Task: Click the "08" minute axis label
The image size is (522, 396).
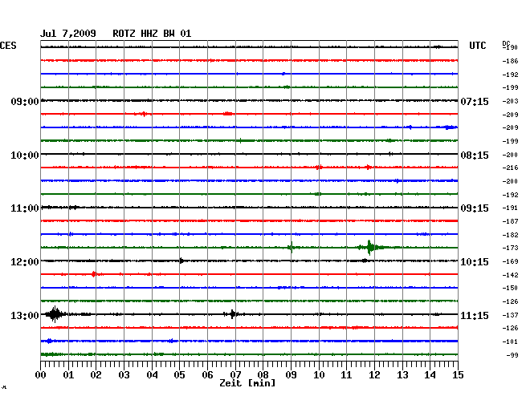Action: click(263, 374)
